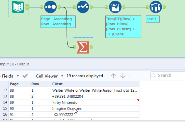Select the Multi-Row Formula tool icon
Screen dimensions: 185x122
[x=115, y=7]
